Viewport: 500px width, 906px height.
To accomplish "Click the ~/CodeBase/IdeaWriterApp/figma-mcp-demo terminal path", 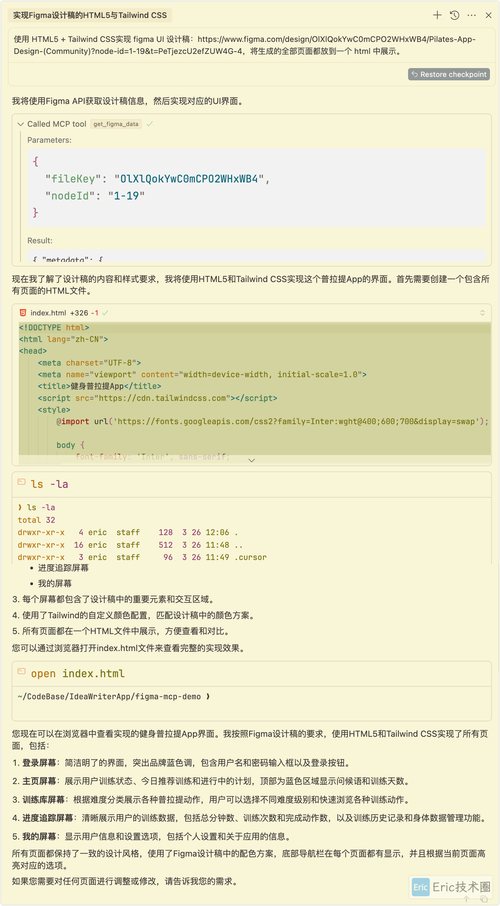I will click(109, 696).
